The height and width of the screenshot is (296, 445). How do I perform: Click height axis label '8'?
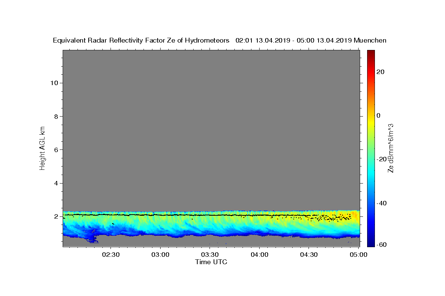coord(56,116)
